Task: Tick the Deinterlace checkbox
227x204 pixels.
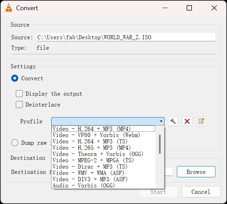Action: click(x=19, y=104)
